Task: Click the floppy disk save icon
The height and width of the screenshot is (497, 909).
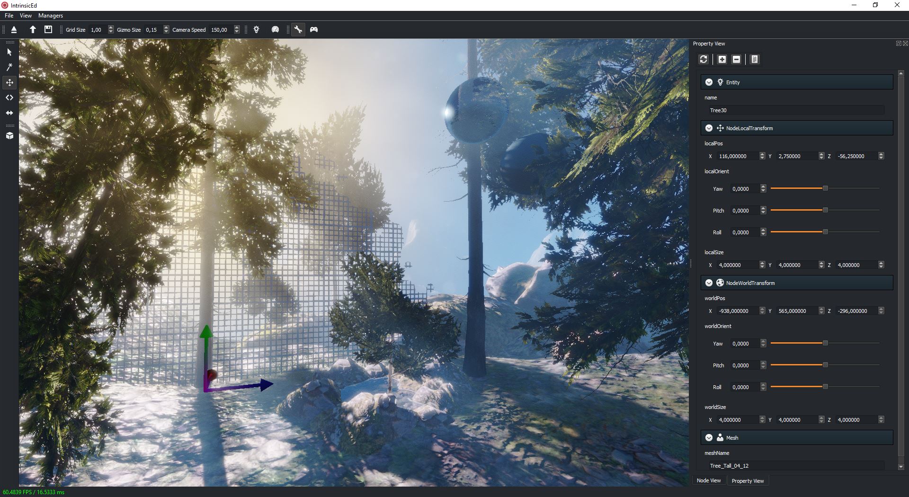Action: [48, 29]
